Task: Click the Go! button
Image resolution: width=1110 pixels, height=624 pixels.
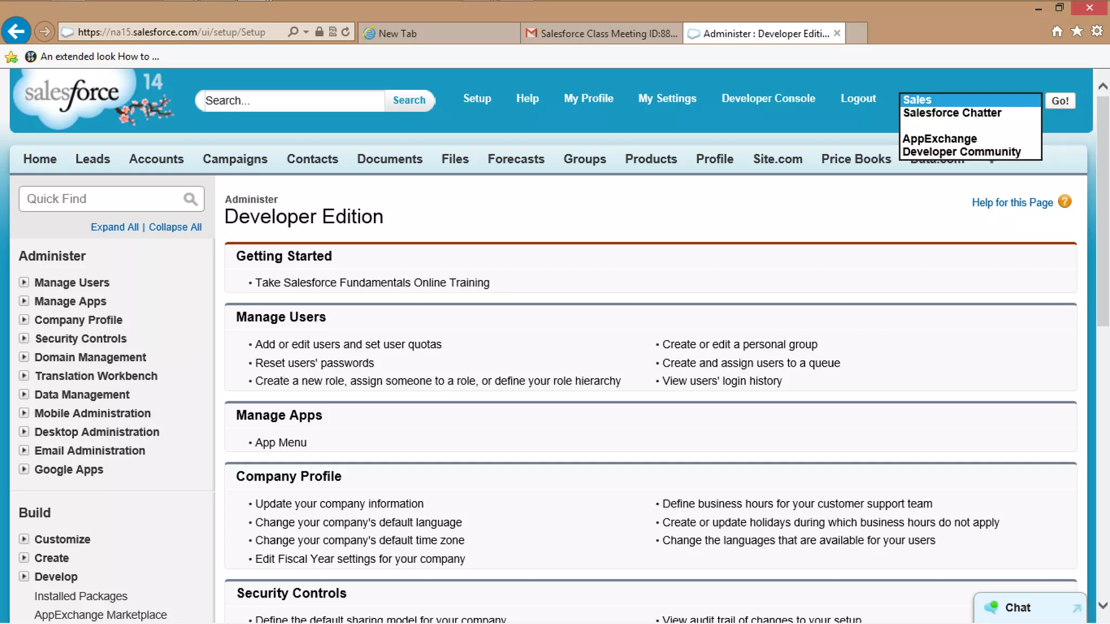Action: 1060,101
